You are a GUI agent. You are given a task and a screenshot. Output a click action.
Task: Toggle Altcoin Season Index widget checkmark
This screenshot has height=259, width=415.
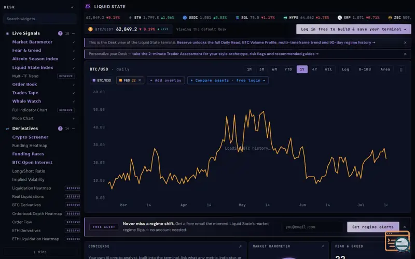click(x=74, y=59)
